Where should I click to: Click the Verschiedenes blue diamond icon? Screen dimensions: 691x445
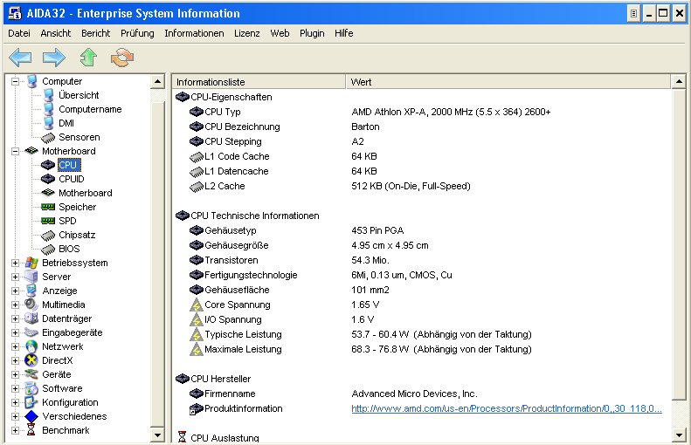point(31,416)
